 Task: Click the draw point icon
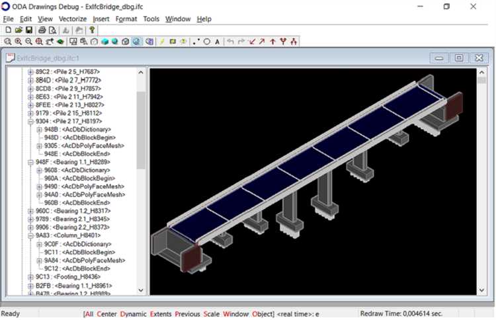(196, 42)
